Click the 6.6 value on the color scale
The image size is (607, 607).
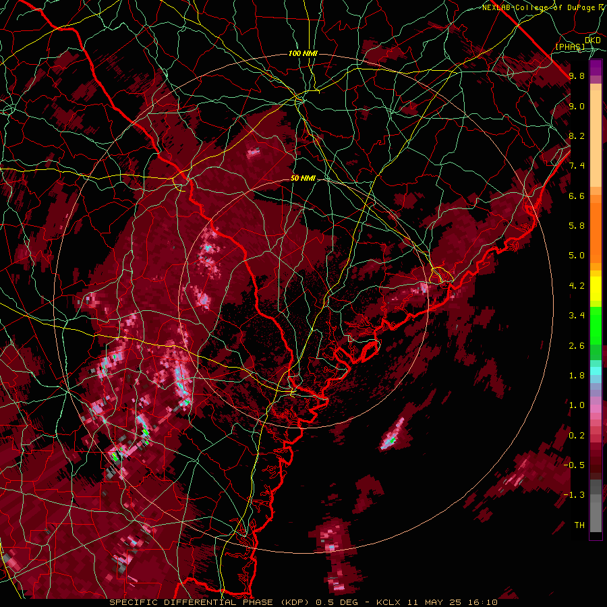[x=577, y=196]
